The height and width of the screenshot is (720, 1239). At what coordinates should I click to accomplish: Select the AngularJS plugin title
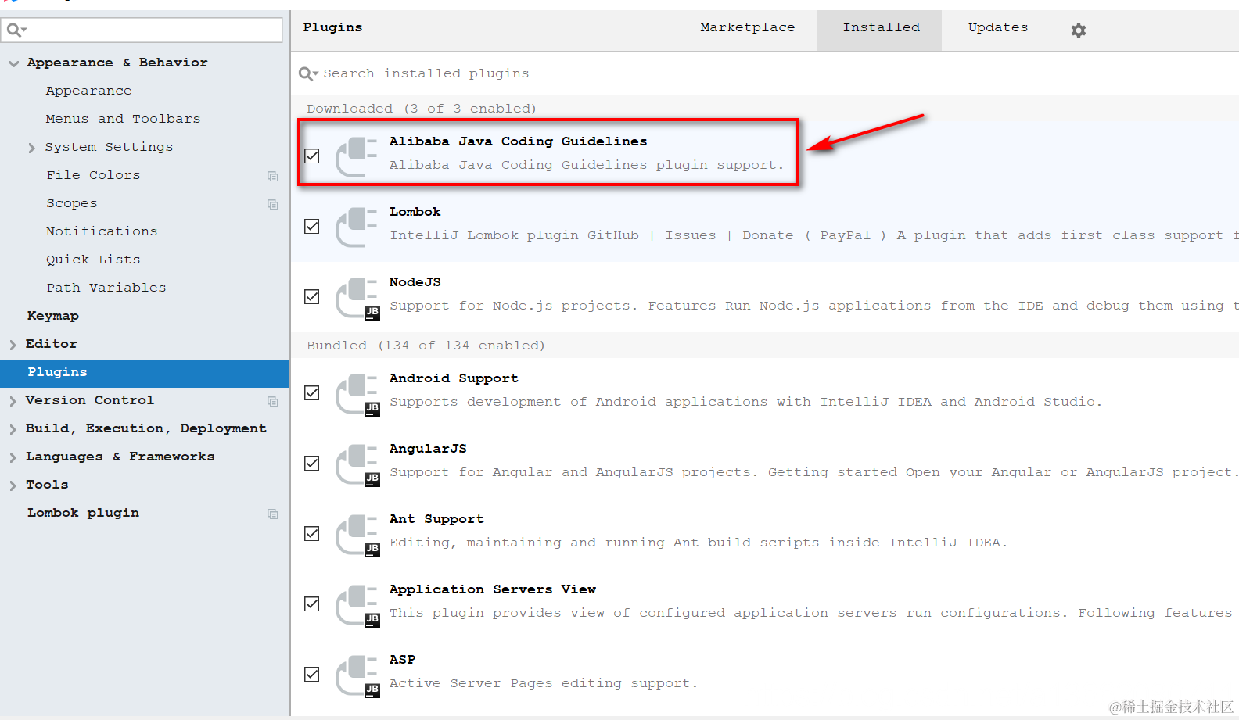tap(428, 449)
